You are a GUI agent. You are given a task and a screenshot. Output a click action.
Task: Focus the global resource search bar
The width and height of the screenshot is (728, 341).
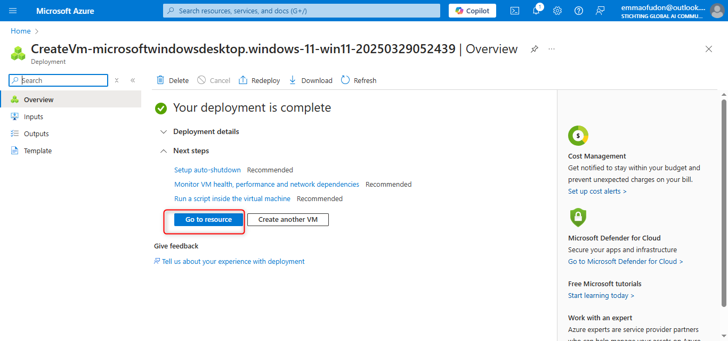point(302,11)
